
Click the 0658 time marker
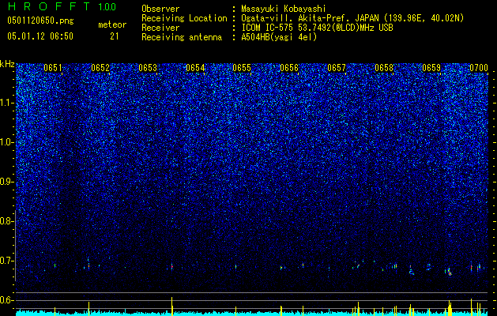click(x=384, y=68)
